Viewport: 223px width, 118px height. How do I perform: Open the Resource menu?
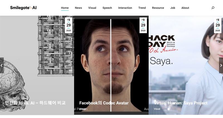(x=158, y=8)
